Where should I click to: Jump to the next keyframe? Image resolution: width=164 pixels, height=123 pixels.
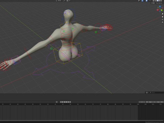[x=68, y=102]
